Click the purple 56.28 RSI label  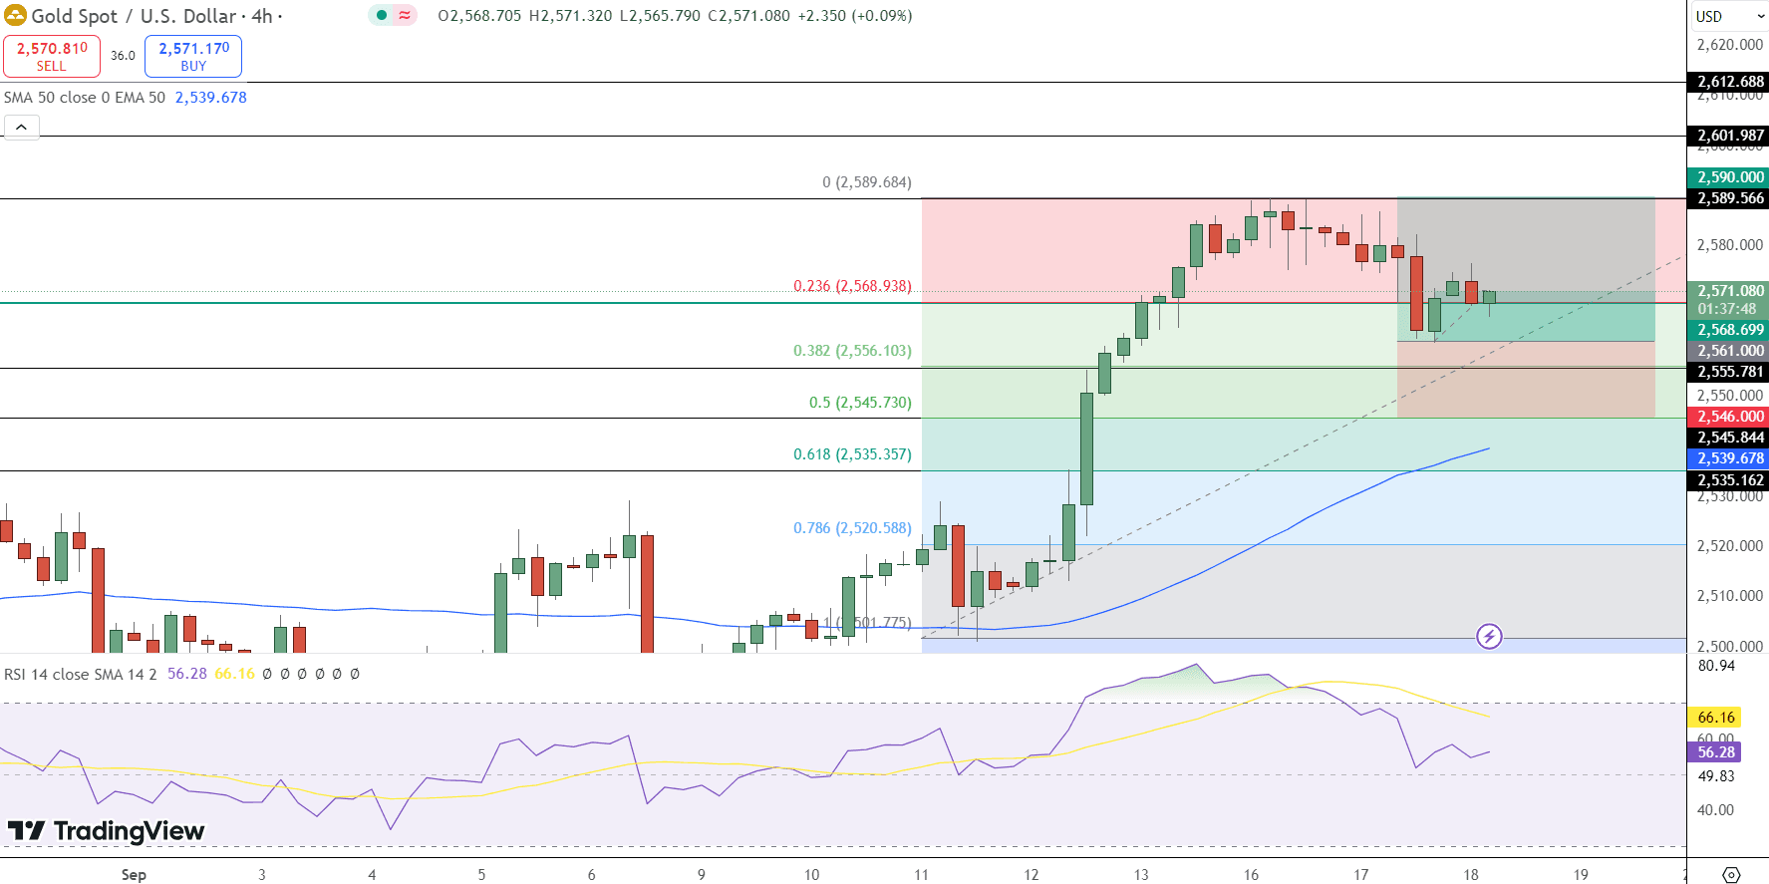1714,752
